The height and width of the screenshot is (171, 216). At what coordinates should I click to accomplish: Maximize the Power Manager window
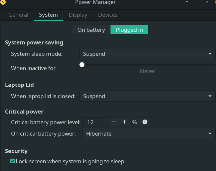207,3
